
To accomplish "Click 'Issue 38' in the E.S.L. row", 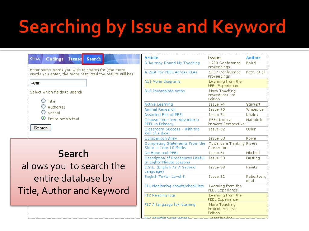I will click(x=217, y=167).
